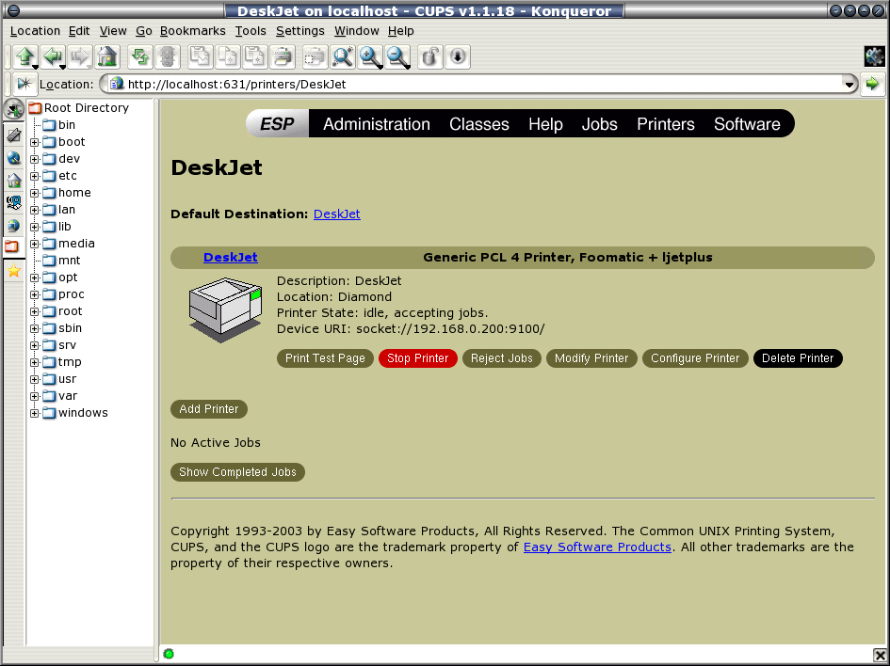Viewport: 890px width, 666px height.
Task: Click the Cut toolbar icon
Action: point(201,56)
